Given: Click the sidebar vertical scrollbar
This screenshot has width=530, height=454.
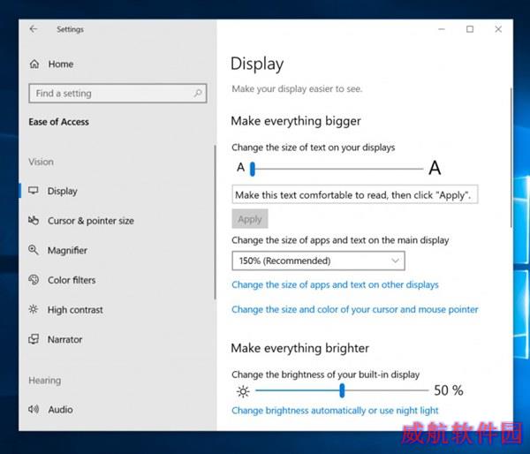Looking at the screenshot, I should 215,222.
